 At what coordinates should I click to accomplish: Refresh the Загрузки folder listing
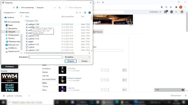pos(59,8)
